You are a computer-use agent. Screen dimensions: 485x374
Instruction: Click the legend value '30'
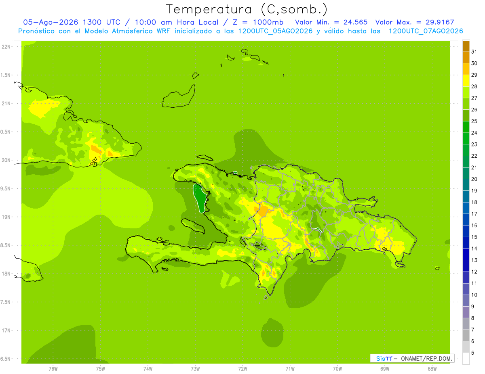point(474,63)
